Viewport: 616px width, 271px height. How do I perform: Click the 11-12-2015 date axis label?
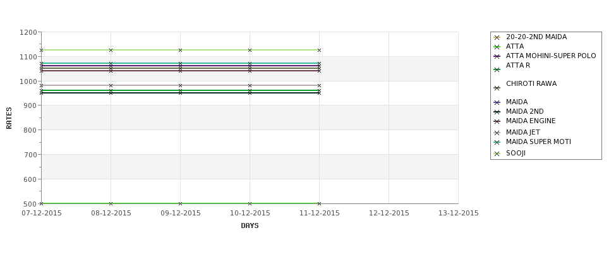tap(320, 214)
